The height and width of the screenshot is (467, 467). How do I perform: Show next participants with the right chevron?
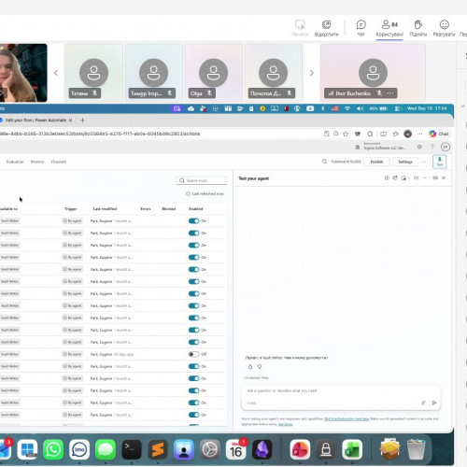pyautogui.click(x=311, y=73)
